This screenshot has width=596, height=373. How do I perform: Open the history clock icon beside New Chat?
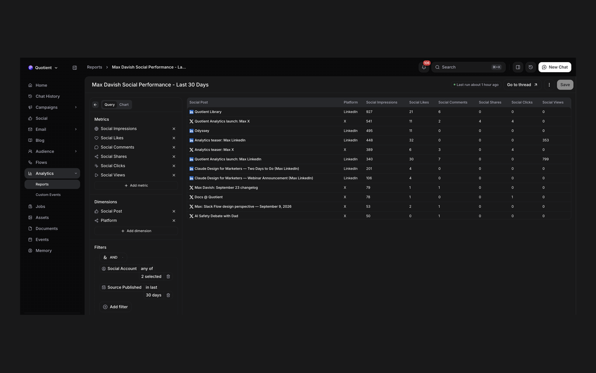(530, 67)
